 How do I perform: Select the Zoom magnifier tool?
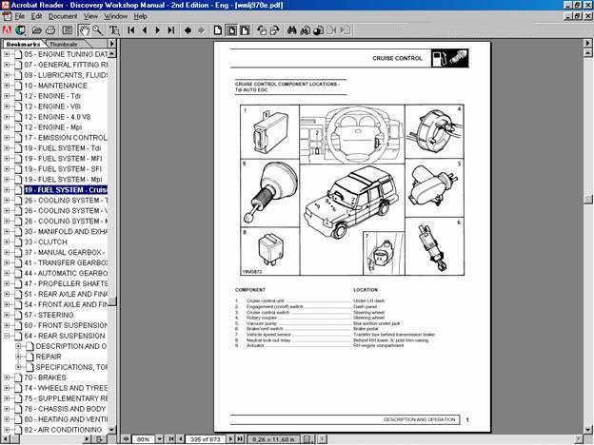[98, 30]
